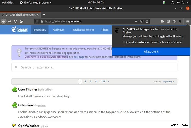
Task: Open author jens profile link
Action: (x=46, y=126)
